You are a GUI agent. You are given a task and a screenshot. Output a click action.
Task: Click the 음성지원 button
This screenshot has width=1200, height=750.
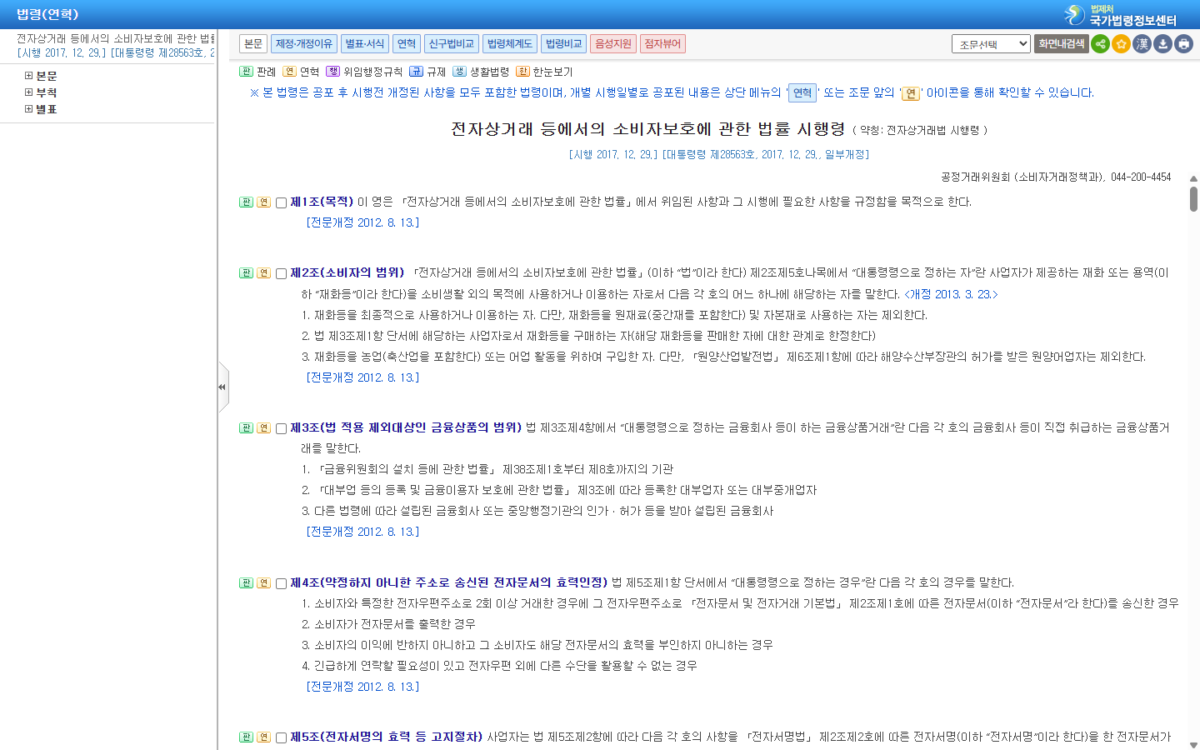pyautogui.click(x=613, y=43)
